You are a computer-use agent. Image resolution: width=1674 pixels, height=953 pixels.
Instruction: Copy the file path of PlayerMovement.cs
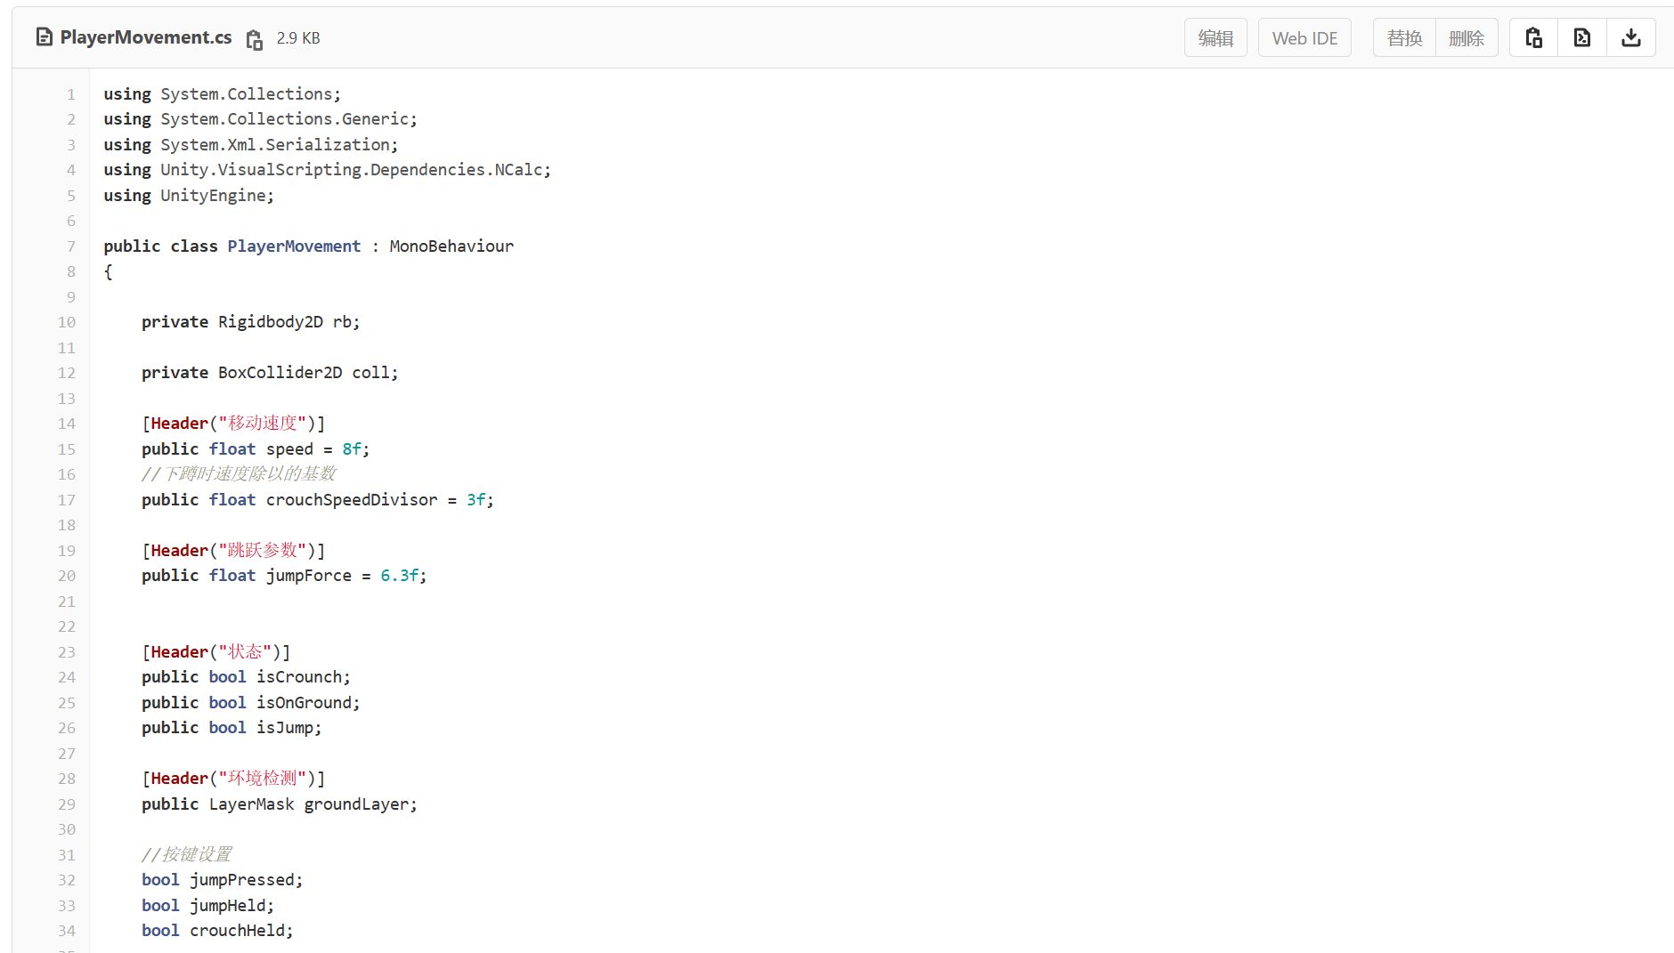pyautogui.click(x=255, y=39)
